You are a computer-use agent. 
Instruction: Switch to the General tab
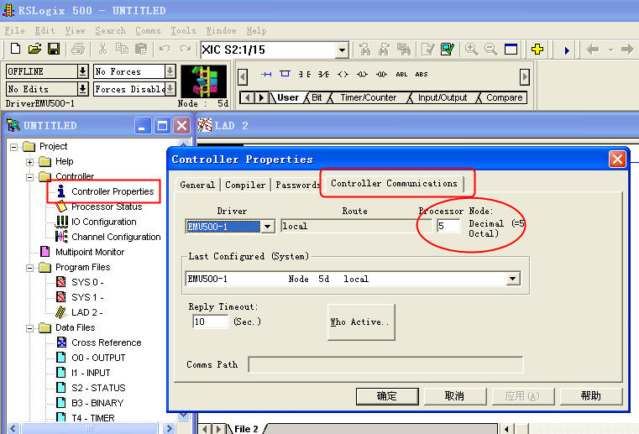(x=197, y=185)
